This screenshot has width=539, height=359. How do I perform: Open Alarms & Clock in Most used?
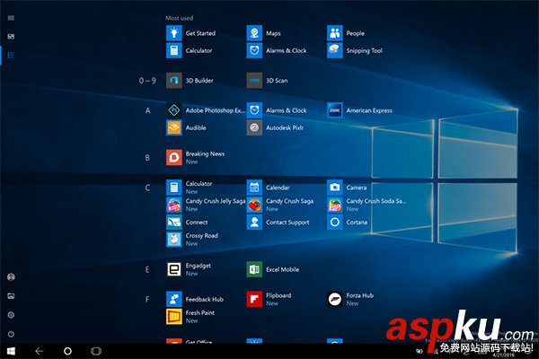tap(254, 50)
